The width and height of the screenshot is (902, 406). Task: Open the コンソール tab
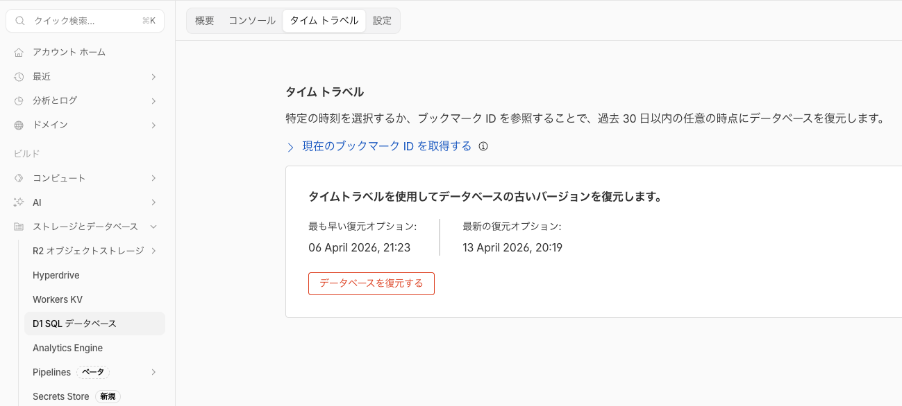tap(252, 21)
